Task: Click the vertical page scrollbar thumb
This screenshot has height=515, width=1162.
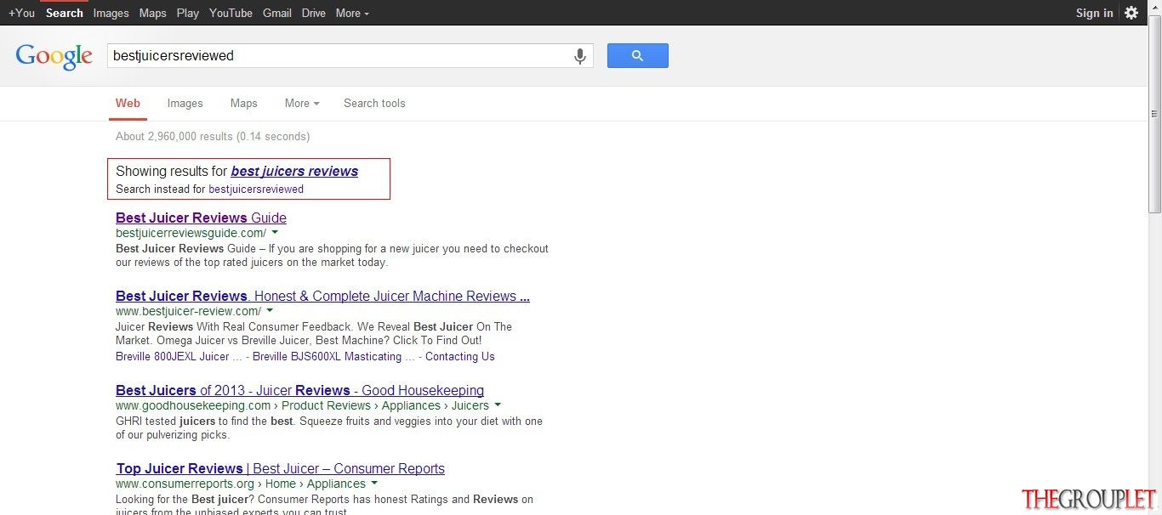Action: (1154, 115)
